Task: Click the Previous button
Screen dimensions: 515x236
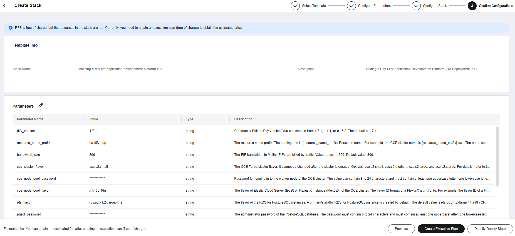Action: [x=401, y=229]
